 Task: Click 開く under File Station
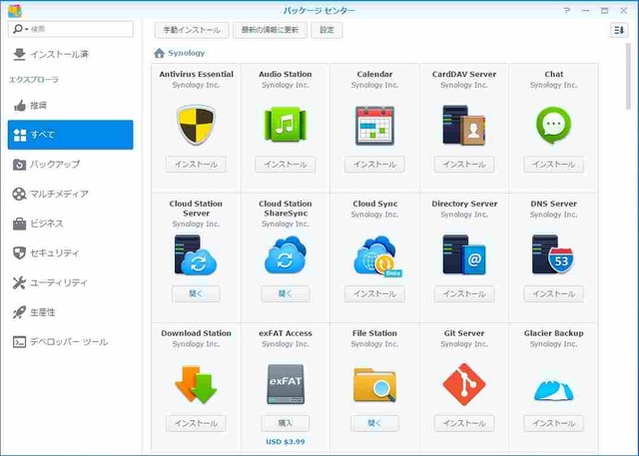coord(374,423)
